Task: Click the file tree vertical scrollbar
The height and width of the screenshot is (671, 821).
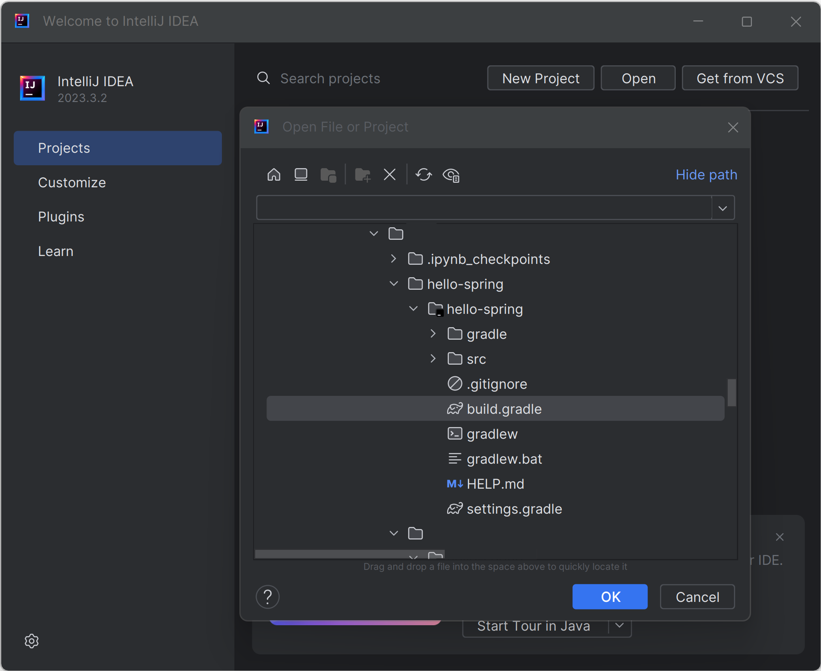Action: tap(731, 393)
